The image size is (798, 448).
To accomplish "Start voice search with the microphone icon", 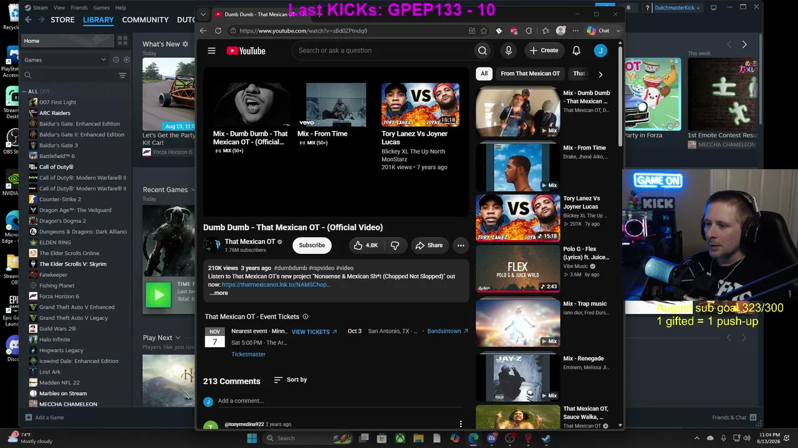I will point(509,50).
